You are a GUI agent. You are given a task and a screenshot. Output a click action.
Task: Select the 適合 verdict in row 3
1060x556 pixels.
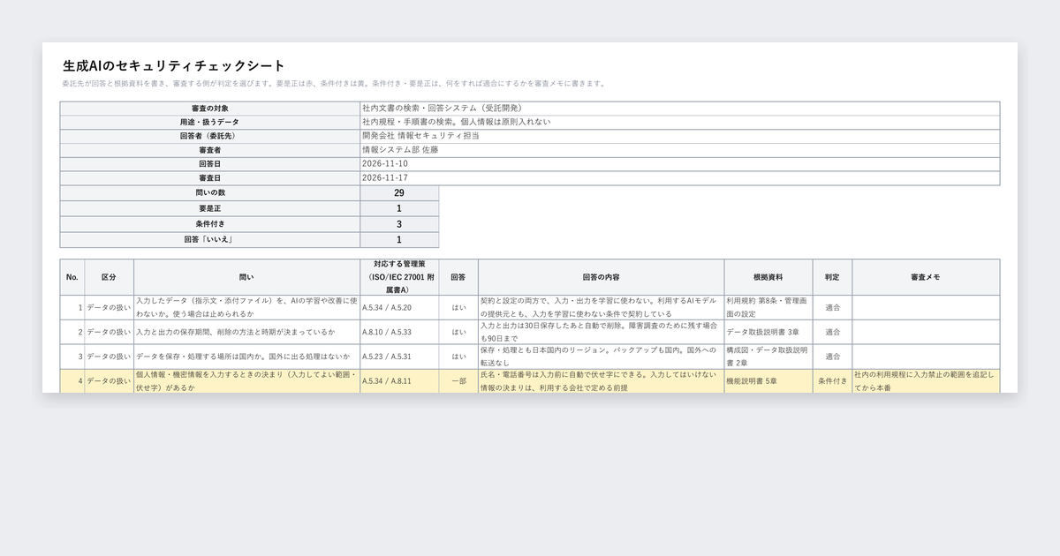point(833,357)
